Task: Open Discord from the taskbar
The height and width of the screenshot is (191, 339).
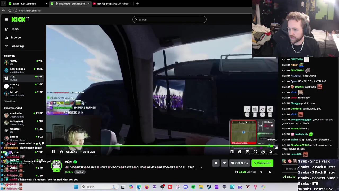Action: [x=186, y=187]
